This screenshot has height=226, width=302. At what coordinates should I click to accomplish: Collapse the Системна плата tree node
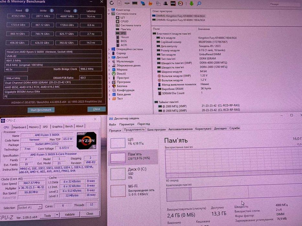tap(109, 14)
